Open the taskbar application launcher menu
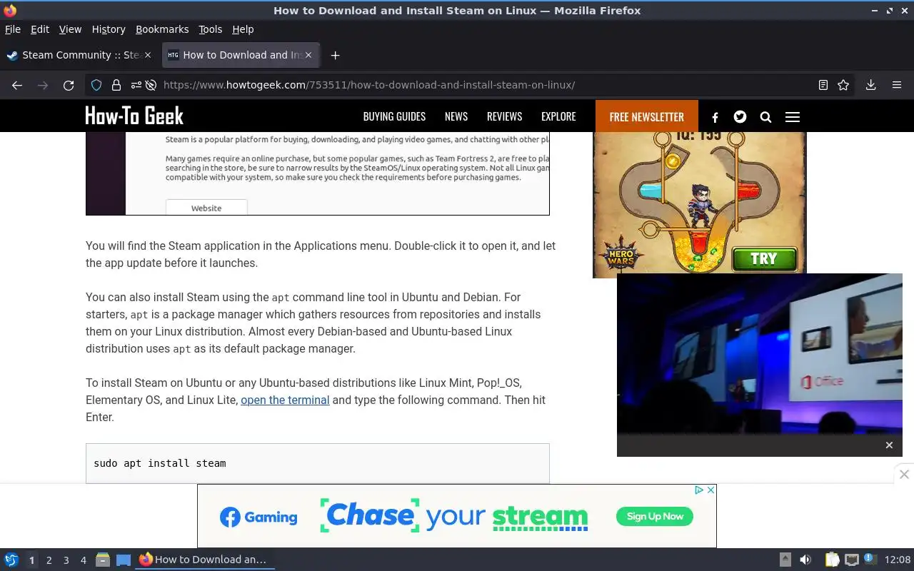 11,560
